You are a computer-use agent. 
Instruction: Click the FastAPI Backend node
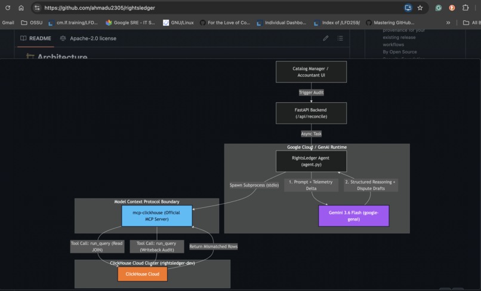[x=311, y=113]
